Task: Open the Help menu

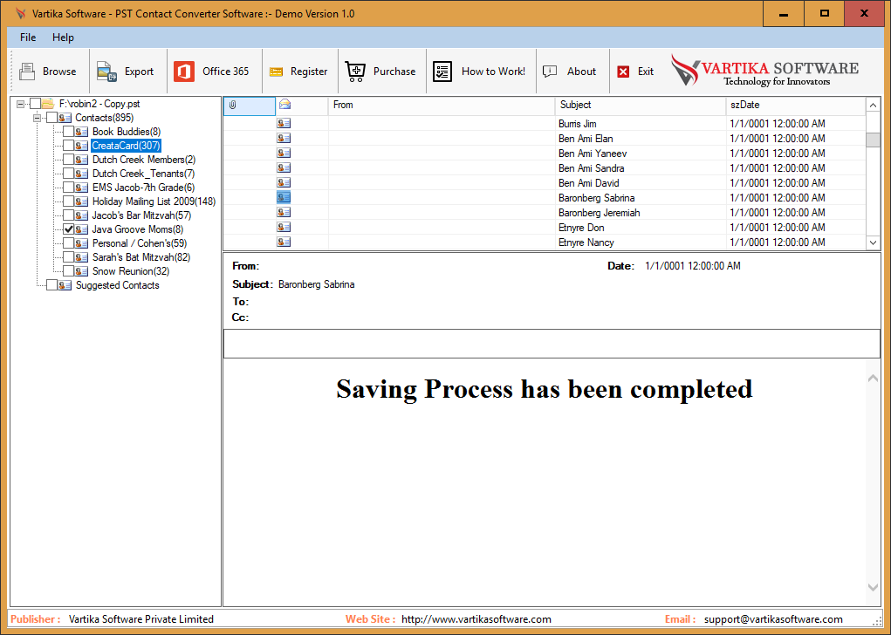Action: point(63,38)
